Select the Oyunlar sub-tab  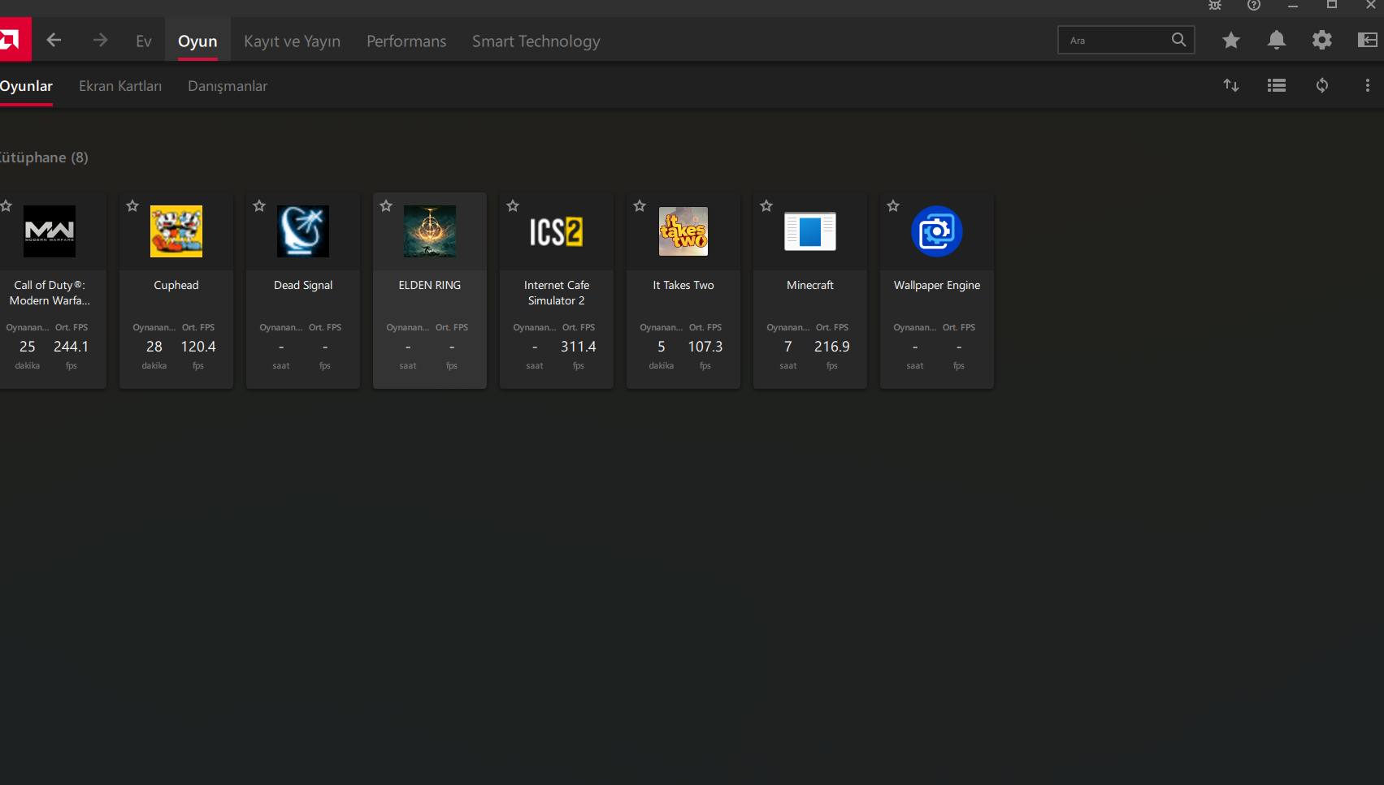26,86
